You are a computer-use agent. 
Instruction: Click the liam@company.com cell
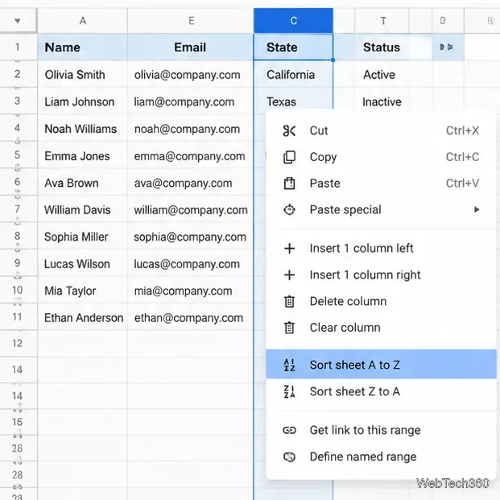coord(191,101)
